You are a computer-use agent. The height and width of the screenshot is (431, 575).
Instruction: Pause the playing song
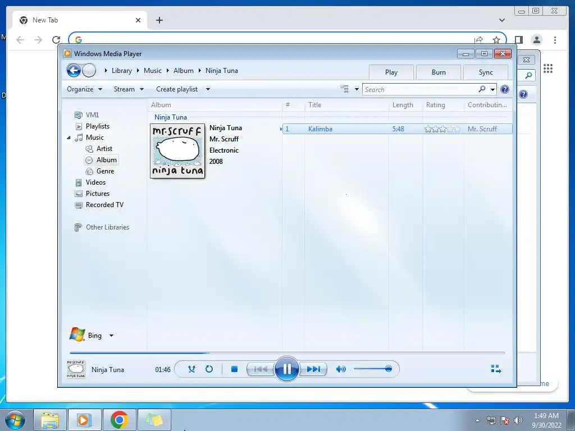[x=287, y=369]
